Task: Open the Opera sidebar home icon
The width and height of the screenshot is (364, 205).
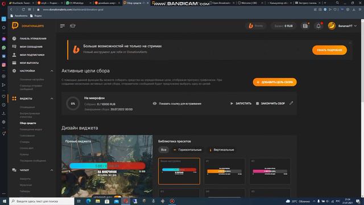Action: pyautogui.click(x=4, y=27)
